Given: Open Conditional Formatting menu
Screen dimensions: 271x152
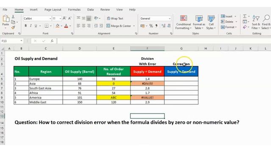Looking at the screenshot, I should coord(183,22).
